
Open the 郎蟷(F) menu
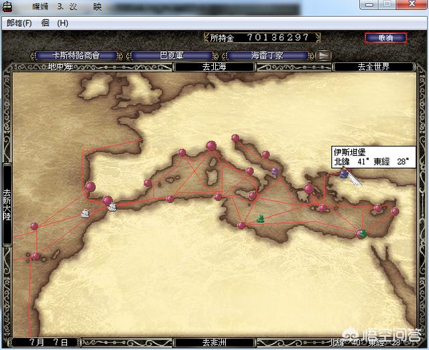pos(19,23)
